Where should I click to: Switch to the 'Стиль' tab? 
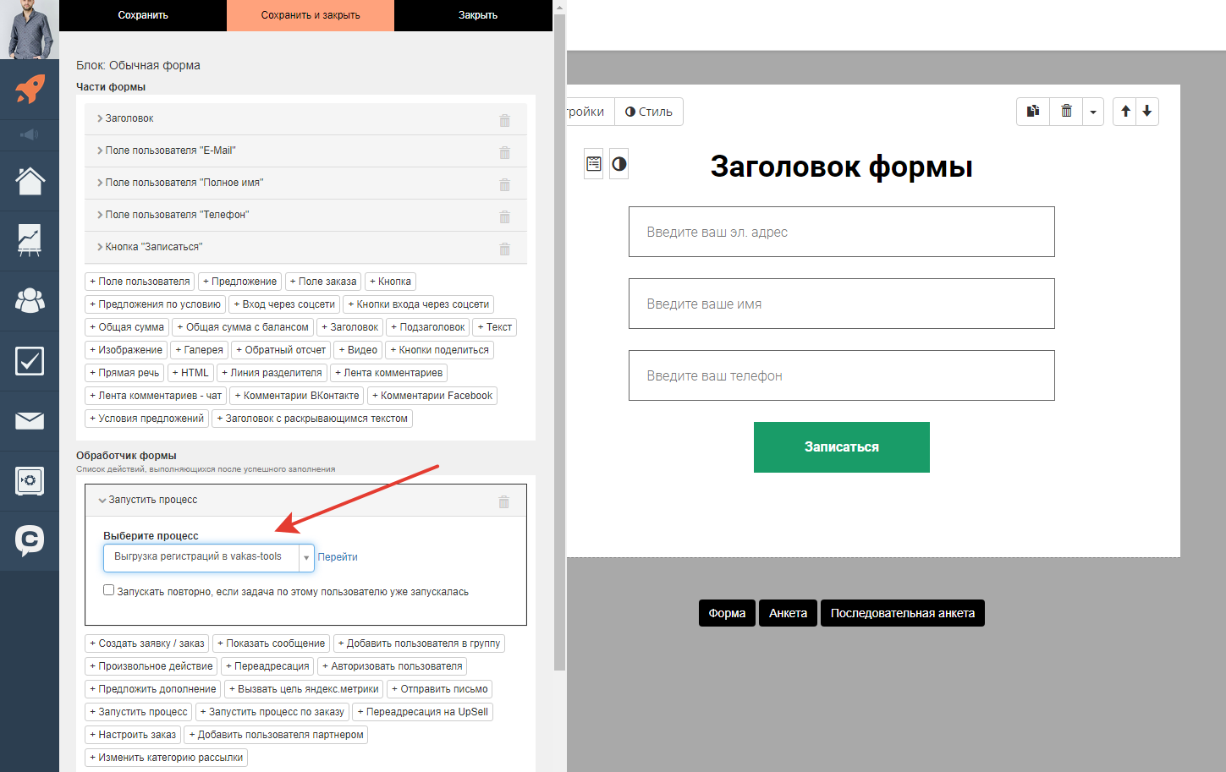[648, 111]
